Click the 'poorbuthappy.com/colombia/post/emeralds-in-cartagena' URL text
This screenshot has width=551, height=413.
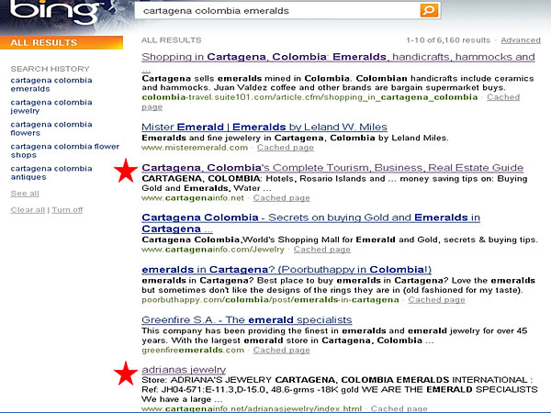click(270, 300)
